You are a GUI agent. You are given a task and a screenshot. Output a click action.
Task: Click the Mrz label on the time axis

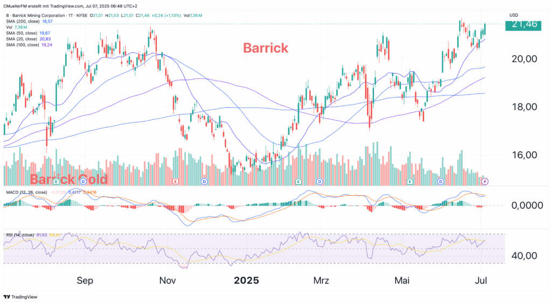tap(321, 280)
